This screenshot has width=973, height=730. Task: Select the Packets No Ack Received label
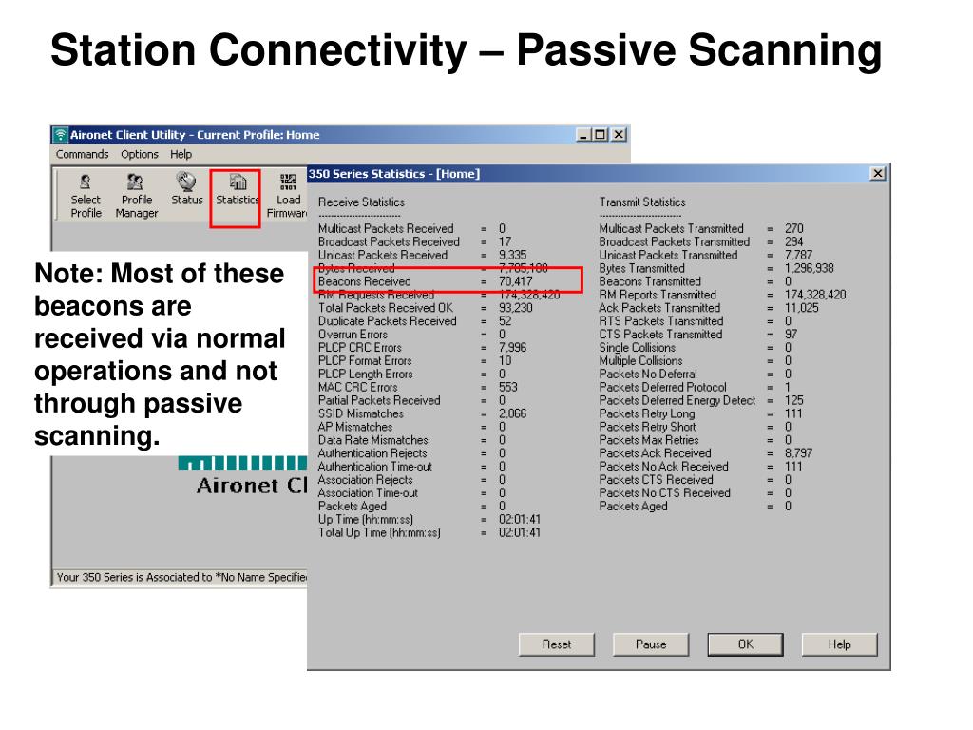click(x=663, y=466)
